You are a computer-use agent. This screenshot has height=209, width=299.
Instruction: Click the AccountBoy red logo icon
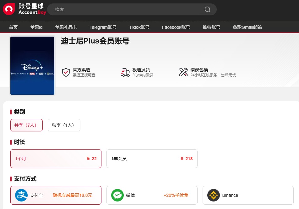pyautogui.click(x=9, y=9)
